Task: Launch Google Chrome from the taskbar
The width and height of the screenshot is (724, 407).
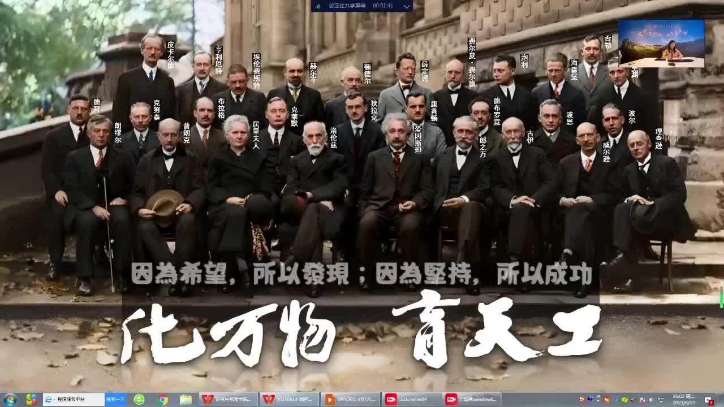Action: (163, 399)
